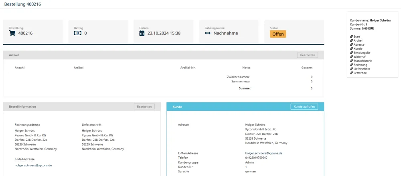The height and width of the screenshot is (176, 401).
Task: Click Bearbeiten in the Bestellinformation header
Action: pos(144,106)
